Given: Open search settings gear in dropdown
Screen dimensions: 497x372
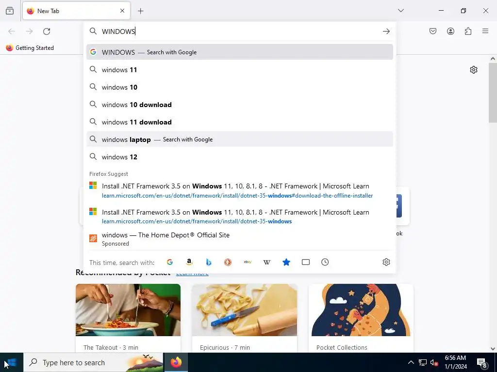Looking at the screenshot, I should (386, 262).
